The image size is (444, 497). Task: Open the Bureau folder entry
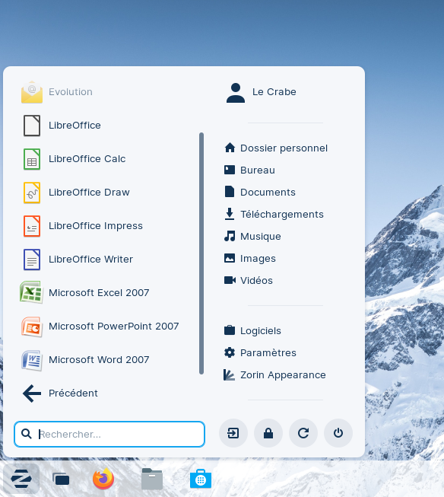pyautogui.click(x=258, y=170)
